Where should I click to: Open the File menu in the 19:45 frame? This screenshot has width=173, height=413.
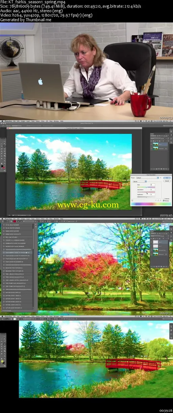pyautogui.click(x=15, y=121)
